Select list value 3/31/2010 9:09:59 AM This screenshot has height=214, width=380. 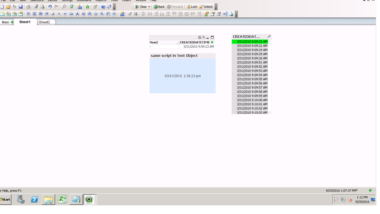click(250, 96)
